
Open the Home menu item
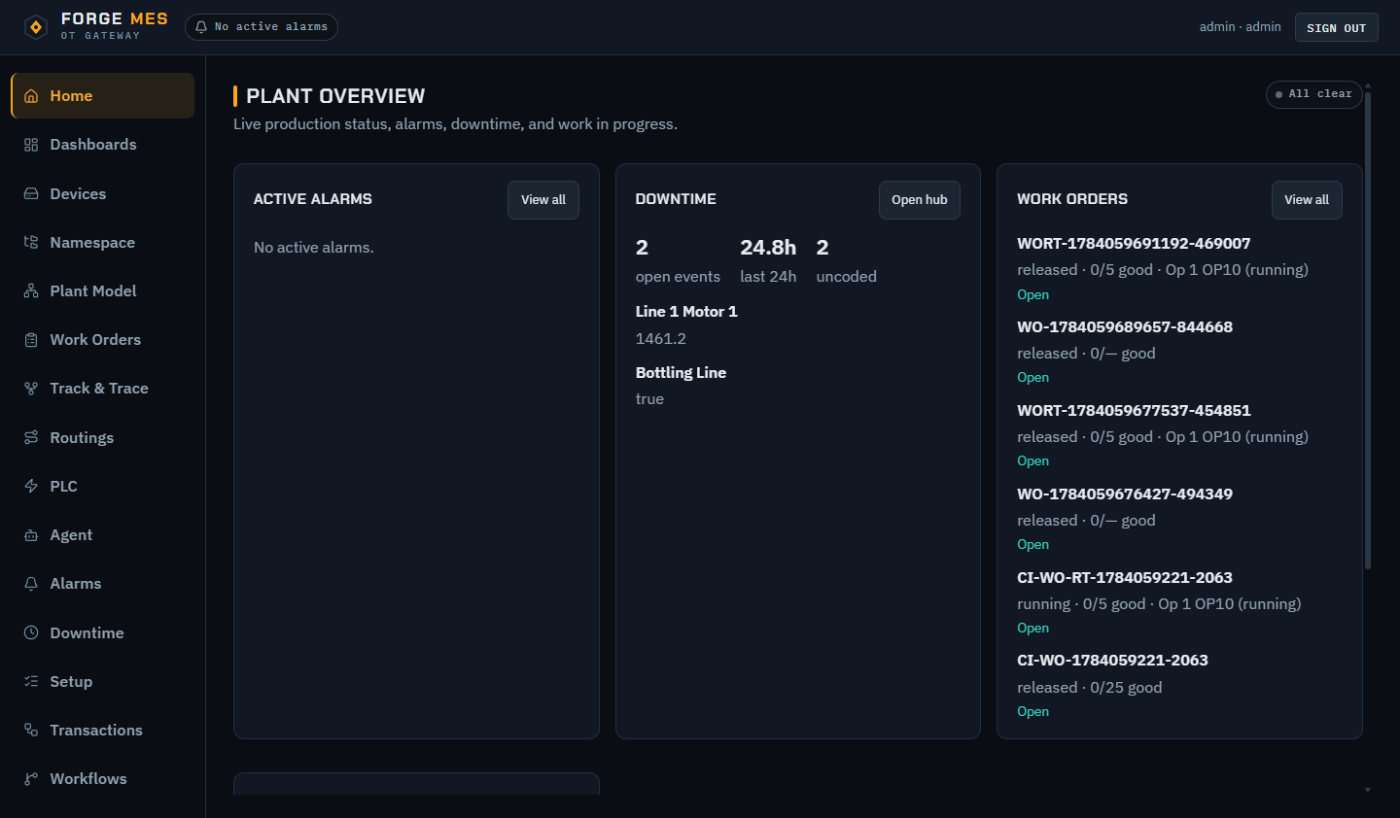103,96
